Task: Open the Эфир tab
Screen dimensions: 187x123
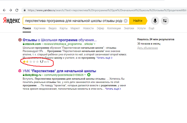Action: [100, 28]
